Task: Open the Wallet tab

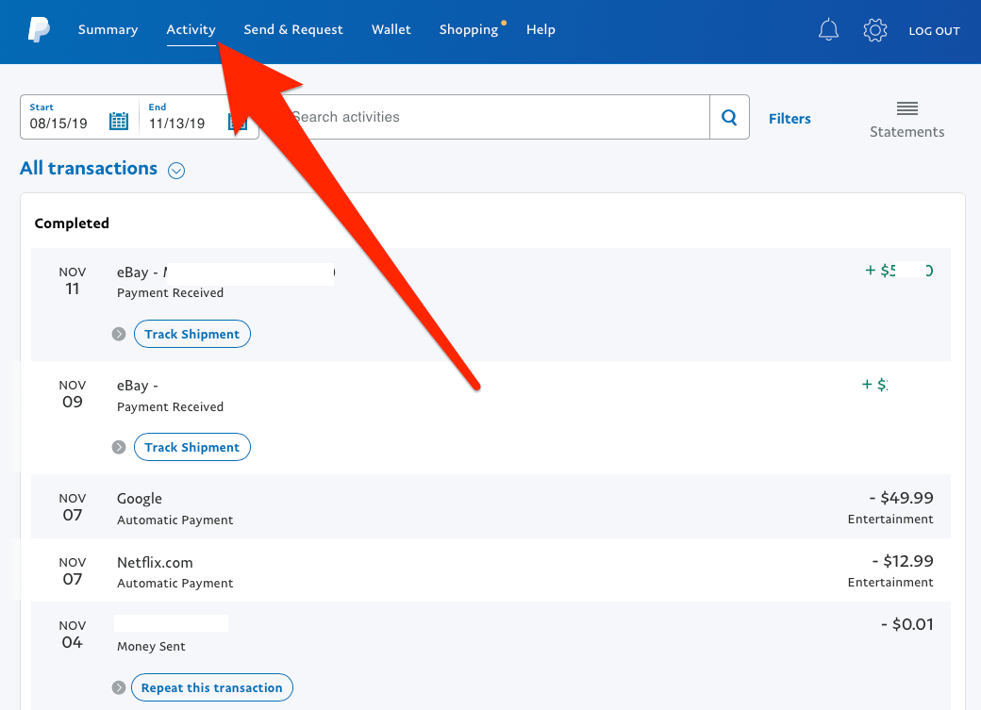Action: (391, 29)
